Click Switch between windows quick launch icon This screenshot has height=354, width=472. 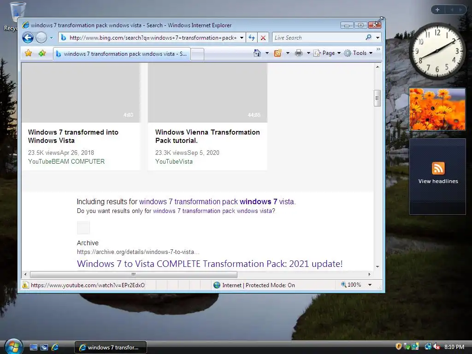44,348
